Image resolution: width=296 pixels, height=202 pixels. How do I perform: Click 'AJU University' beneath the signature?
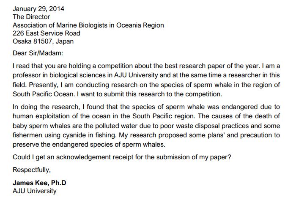pyautogui.click(x=35, y=191)
